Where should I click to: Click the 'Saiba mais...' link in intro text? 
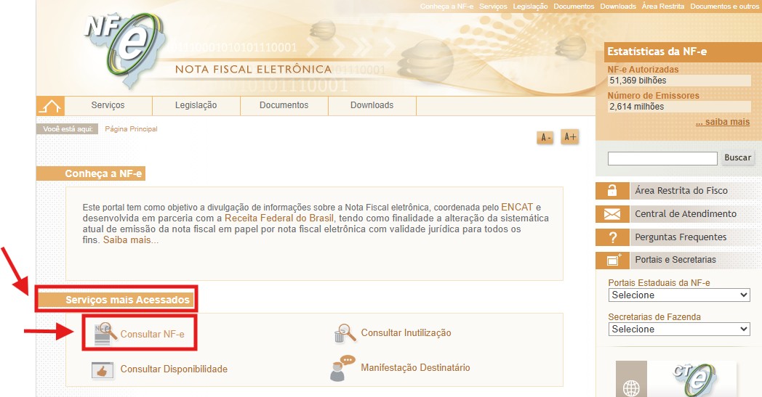131,240
